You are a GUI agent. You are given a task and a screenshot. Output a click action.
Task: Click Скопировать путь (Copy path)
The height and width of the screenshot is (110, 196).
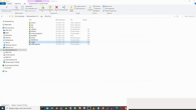[31, 9]
